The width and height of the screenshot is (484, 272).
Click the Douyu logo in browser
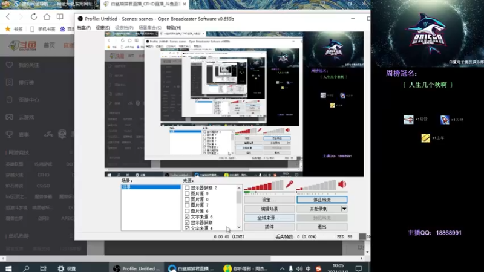(22, 46)
